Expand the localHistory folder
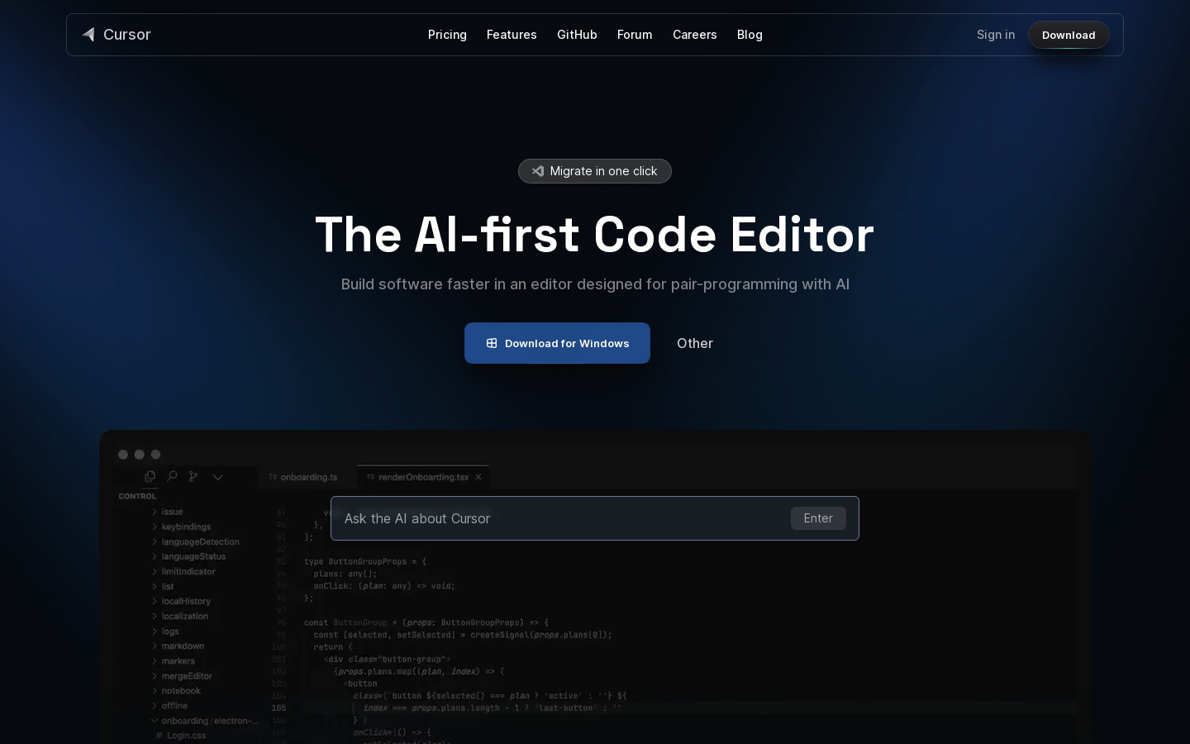Screen dimensions: 1190x744 [186, 601]
